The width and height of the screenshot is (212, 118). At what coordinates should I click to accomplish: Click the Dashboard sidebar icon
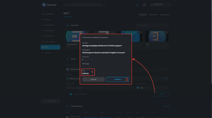pyautogui.click(x=43, y=14)
